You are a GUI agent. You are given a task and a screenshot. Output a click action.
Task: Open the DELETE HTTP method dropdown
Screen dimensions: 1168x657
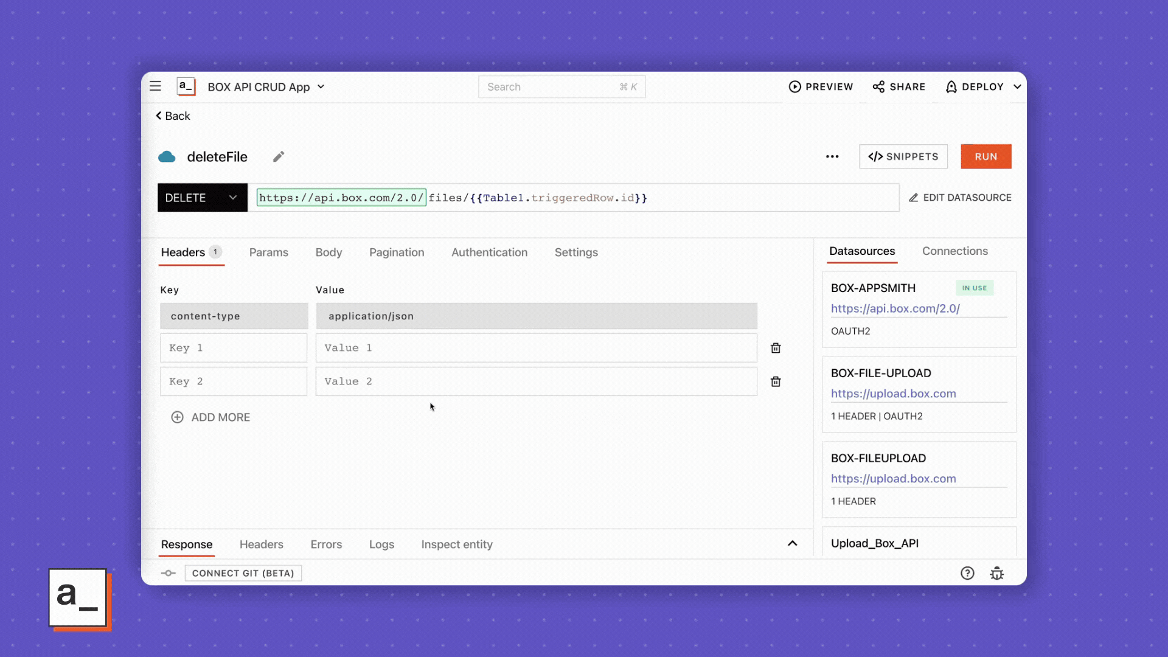tap(202, 198)
